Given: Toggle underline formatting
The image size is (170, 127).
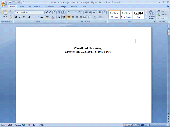Looking at the screenshot, I should pyautogui.click(x=24, y=17).
